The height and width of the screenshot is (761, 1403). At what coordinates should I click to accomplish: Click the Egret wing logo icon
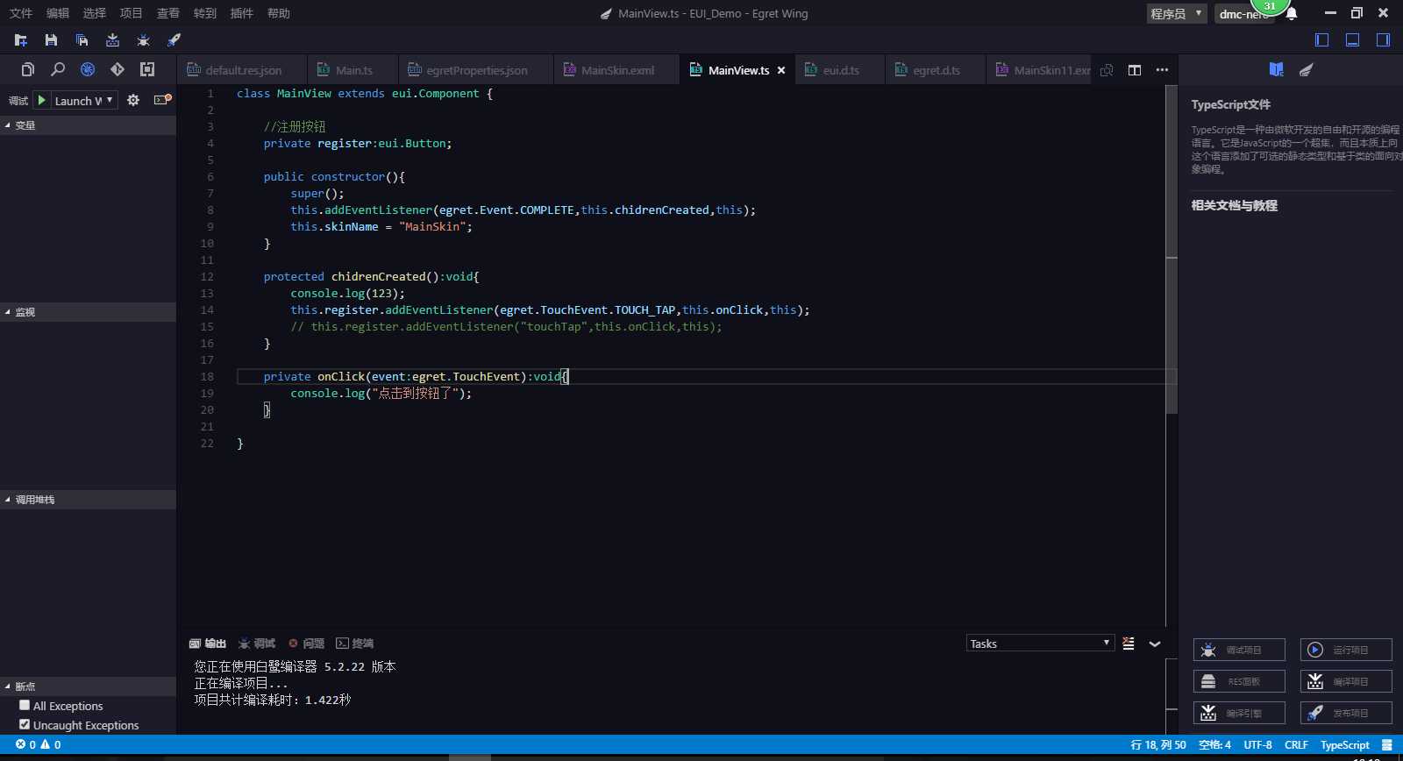[x=1307, y=69]
